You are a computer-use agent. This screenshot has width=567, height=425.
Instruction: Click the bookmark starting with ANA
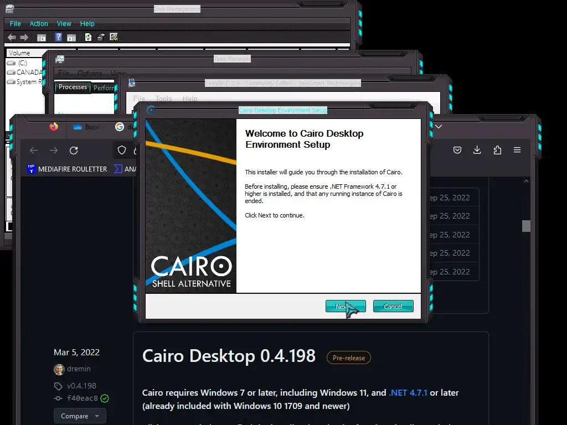(125, 169)
